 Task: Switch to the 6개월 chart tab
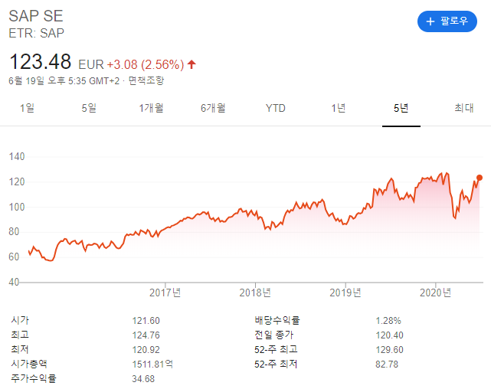point(213,108)
